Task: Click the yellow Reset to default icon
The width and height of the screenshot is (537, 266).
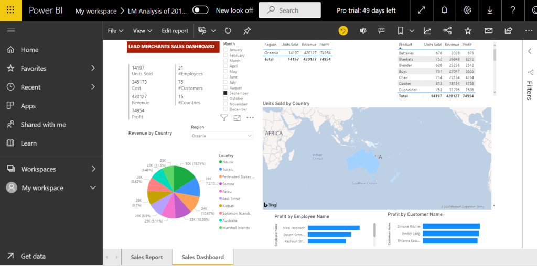Action: coord(343,31)
